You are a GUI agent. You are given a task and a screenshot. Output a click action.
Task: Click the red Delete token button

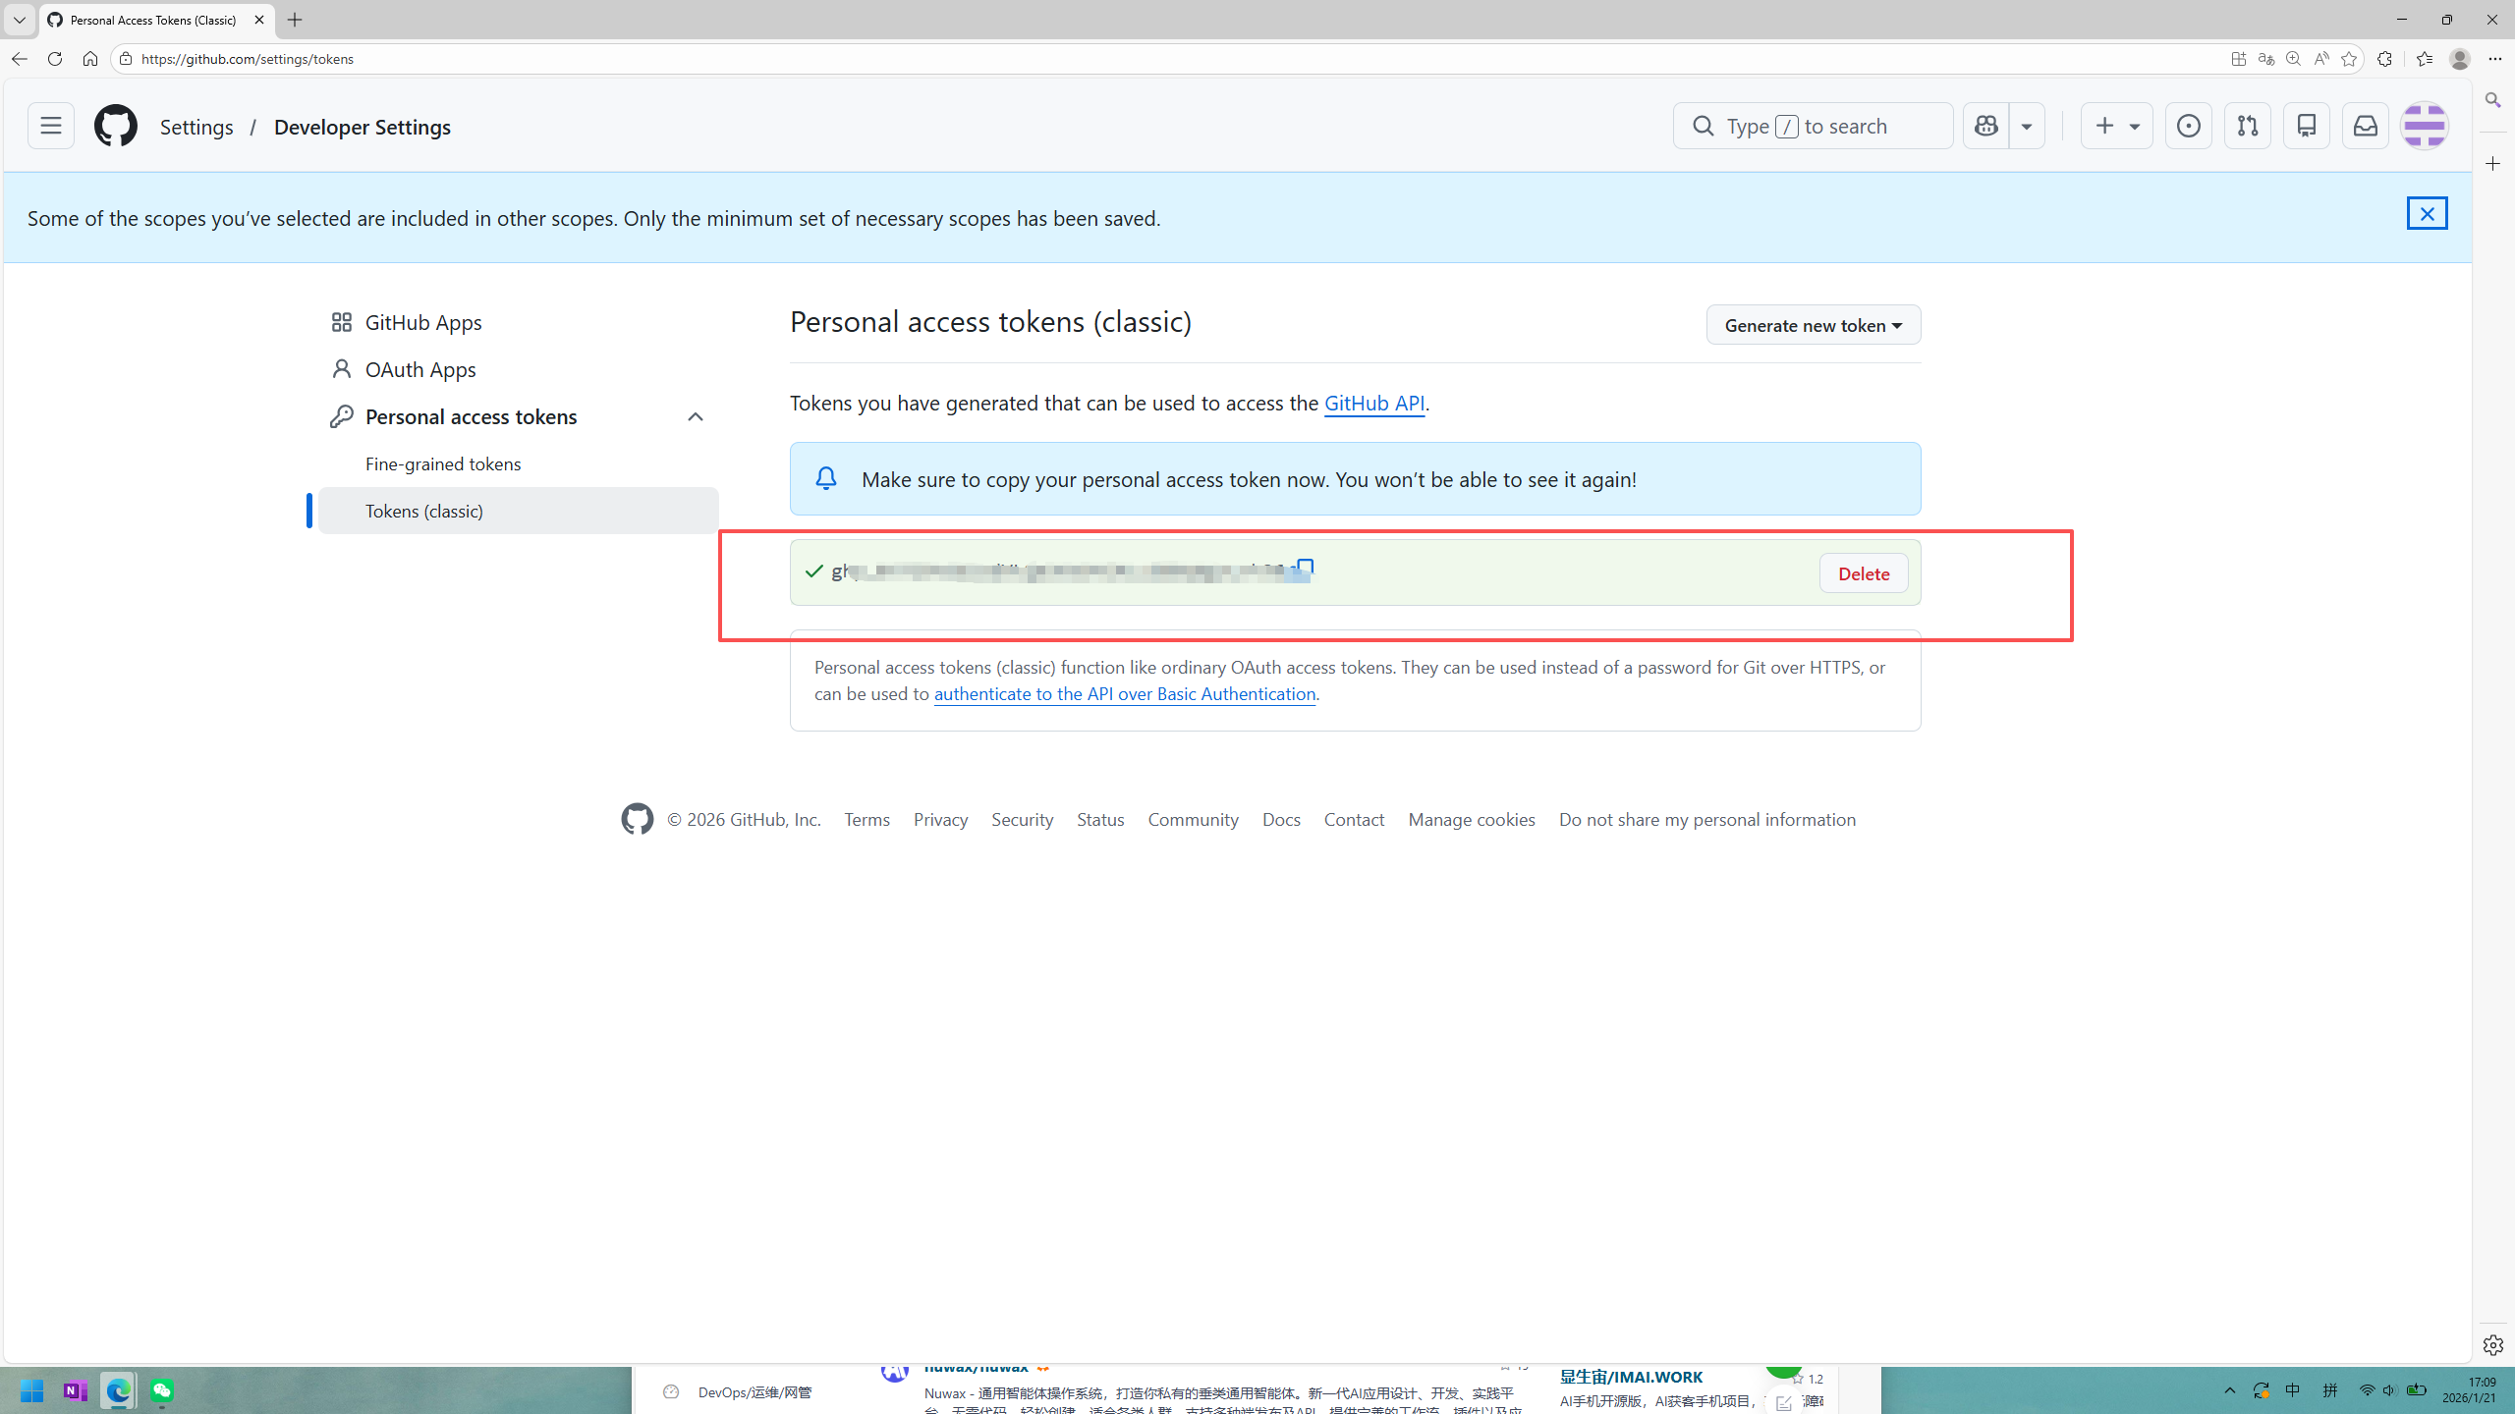click(x=1863, y=573)
